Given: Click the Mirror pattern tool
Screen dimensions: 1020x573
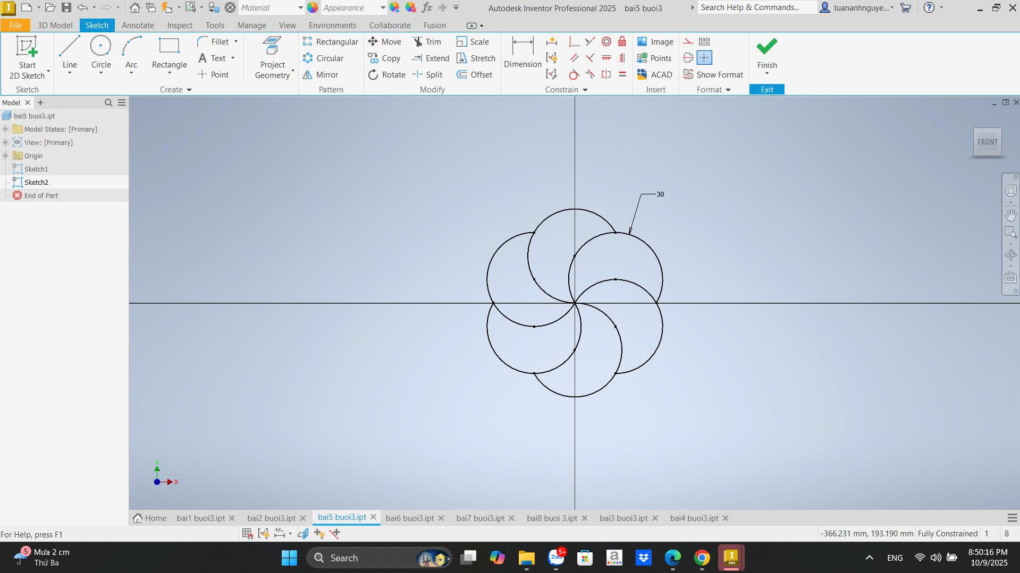Looking at the screenshot, I should (x=321, y=75).
